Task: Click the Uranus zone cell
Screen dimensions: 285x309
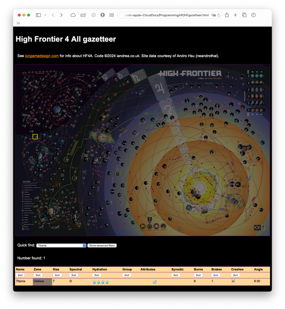Action: [43, 282]
